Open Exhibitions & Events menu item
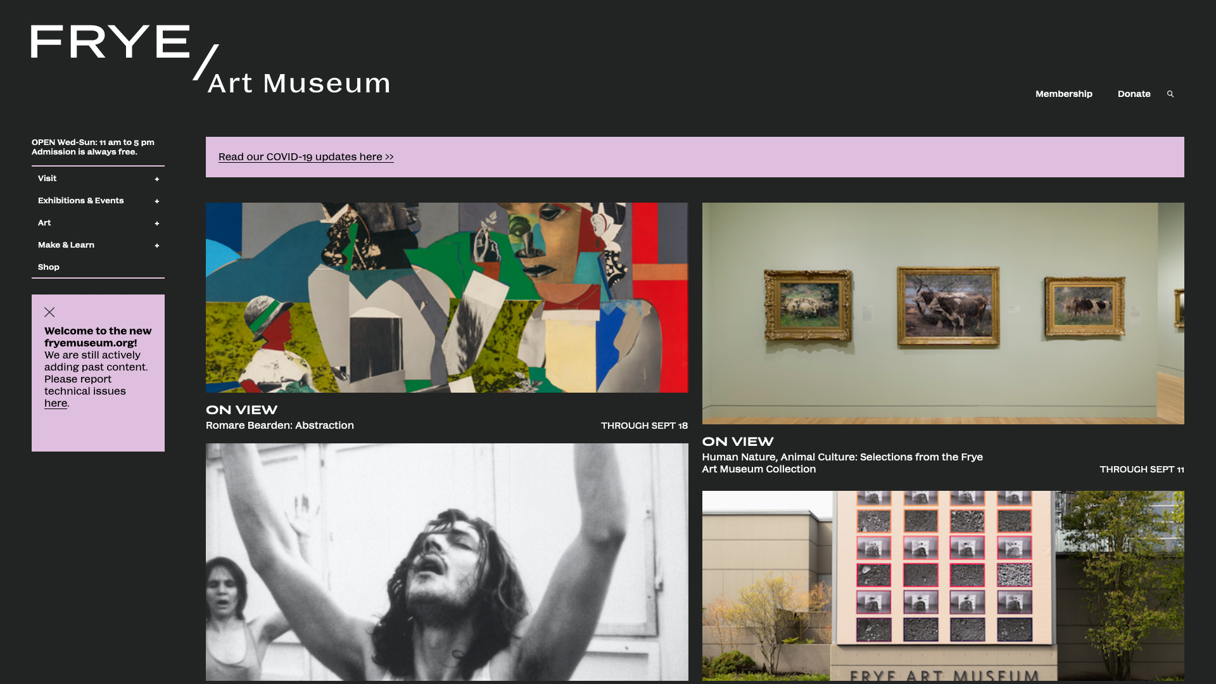The image size is (1216, 684). 81,201
